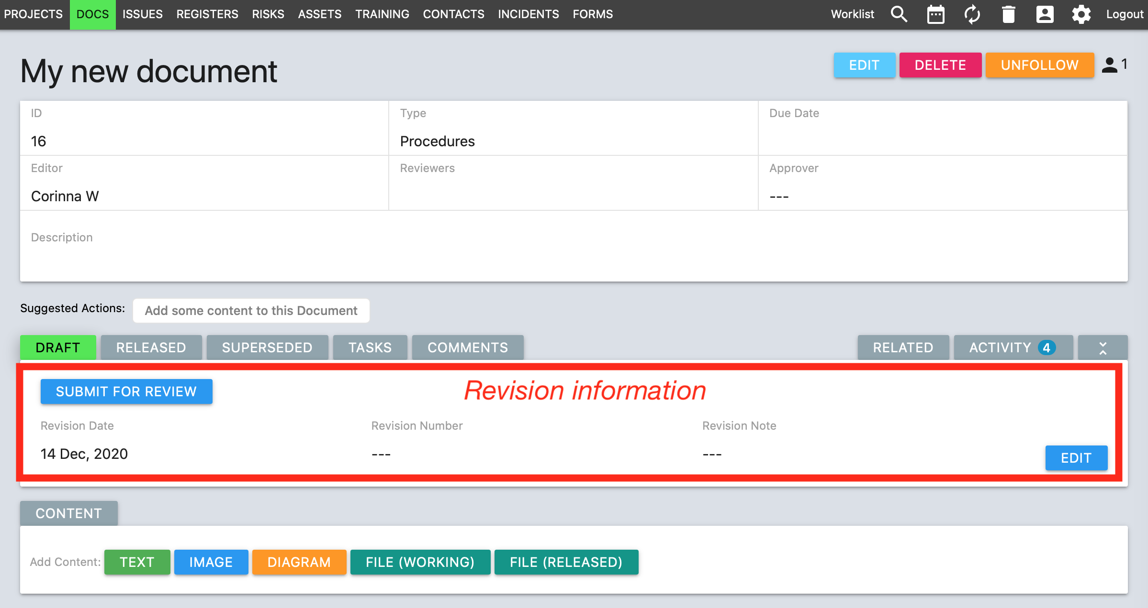Open TRAINING navigation item

(x=382, y=14)
